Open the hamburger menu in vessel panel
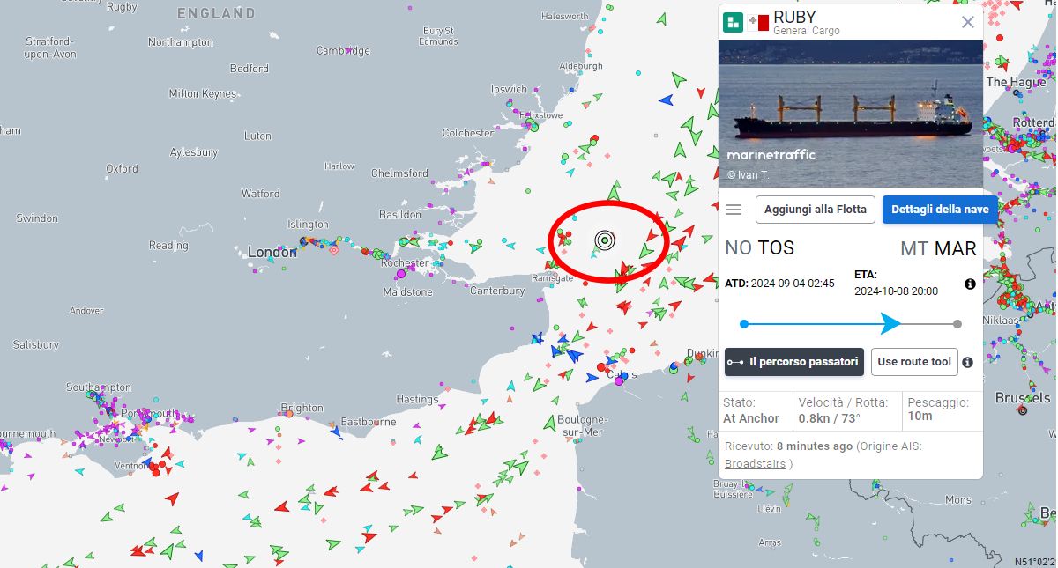The width and height of the screenshot is (1058, 568). point(734,210)
